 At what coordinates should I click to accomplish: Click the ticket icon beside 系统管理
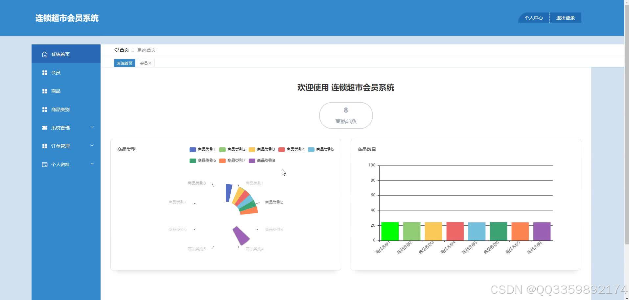tap(45, 128)
